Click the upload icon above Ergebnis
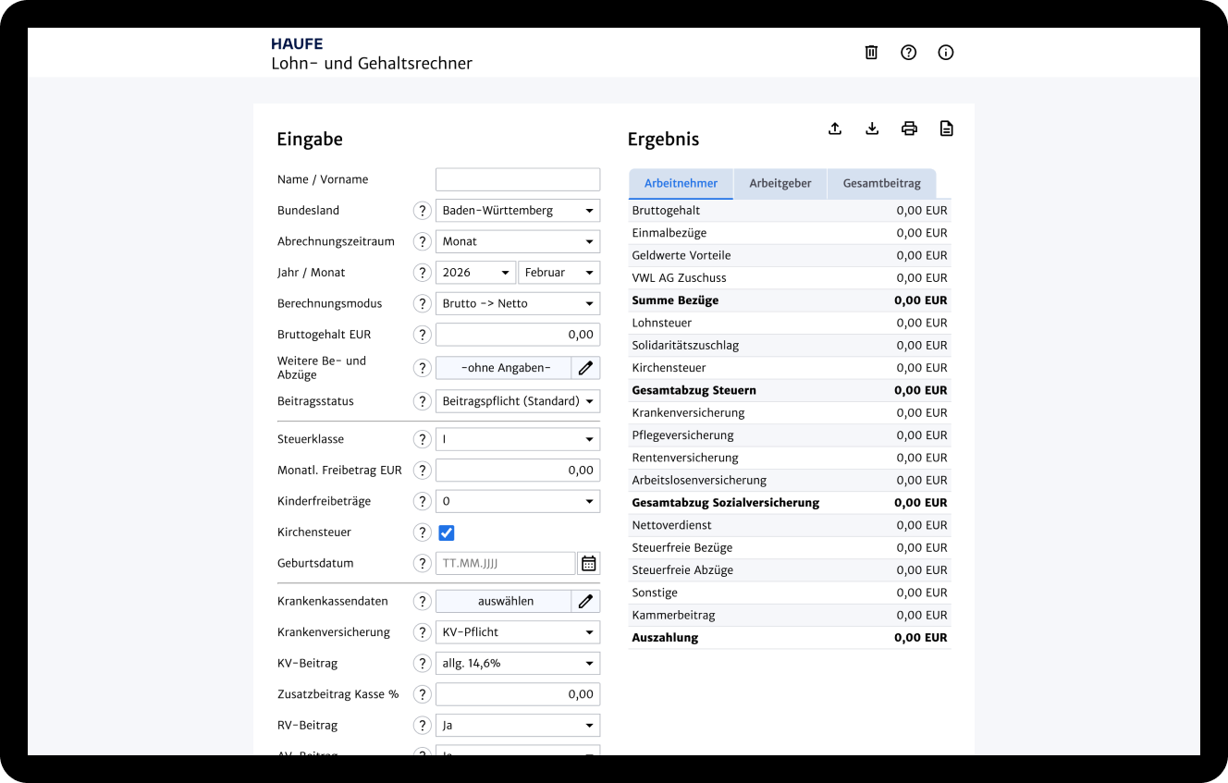 click(x=835, y=128)
